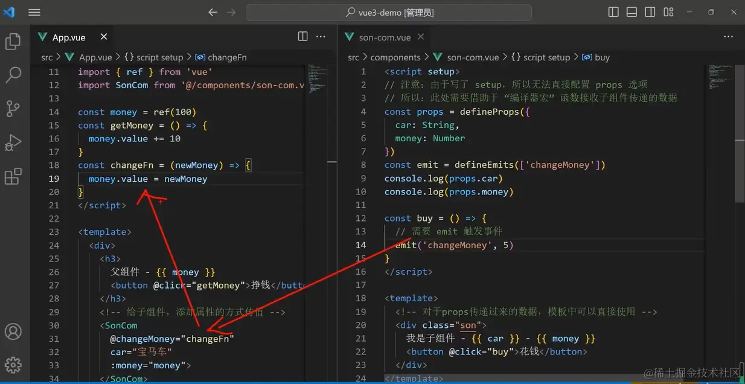The height and width of the screenshot is (384, 745).
Task: Click the right editor minimap
Action: coord(720,77)
